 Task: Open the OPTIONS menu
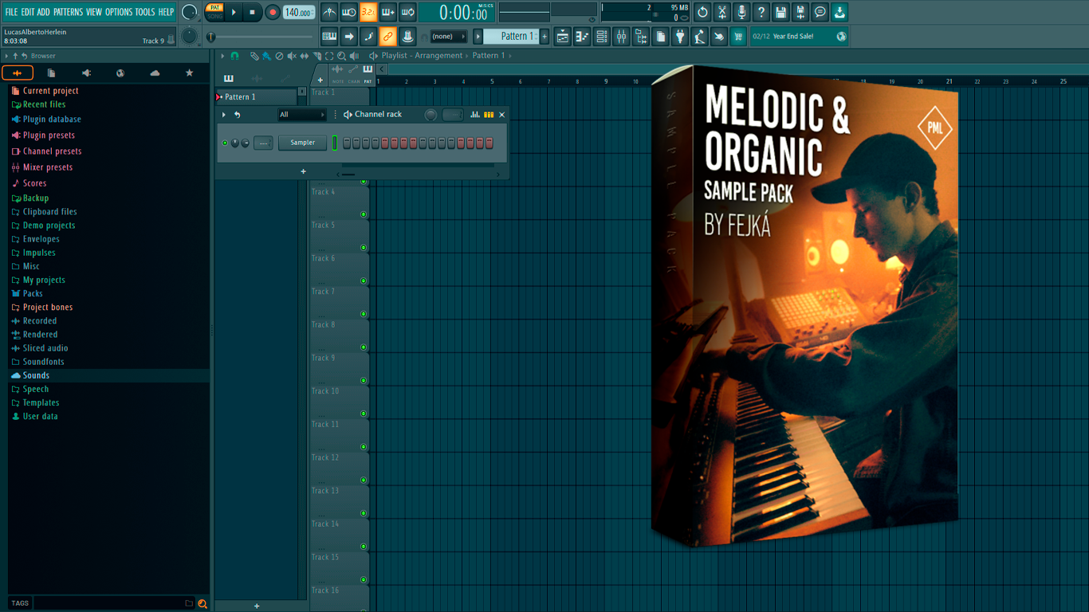(119, 12)
